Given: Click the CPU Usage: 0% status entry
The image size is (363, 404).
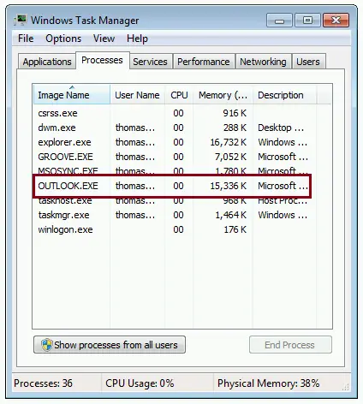Looking at the screenshot, I should [140, 383].
